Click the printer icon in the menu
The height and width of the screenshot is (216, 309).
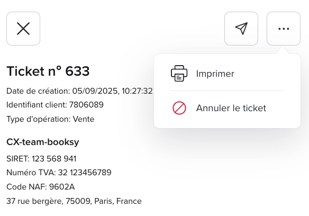tap(179, 74)
